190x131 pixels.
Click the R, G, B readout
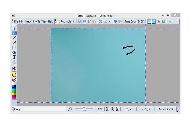coord(146,109)
